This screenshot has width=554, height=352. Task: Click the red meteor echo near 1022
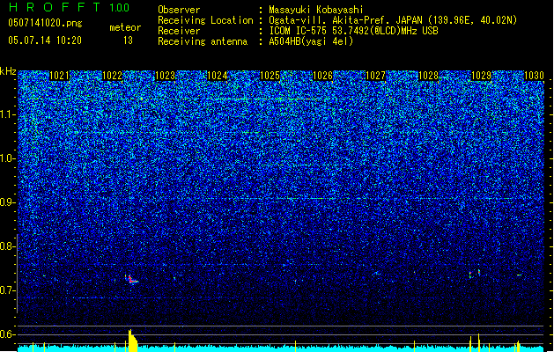(x=132, y=279)
